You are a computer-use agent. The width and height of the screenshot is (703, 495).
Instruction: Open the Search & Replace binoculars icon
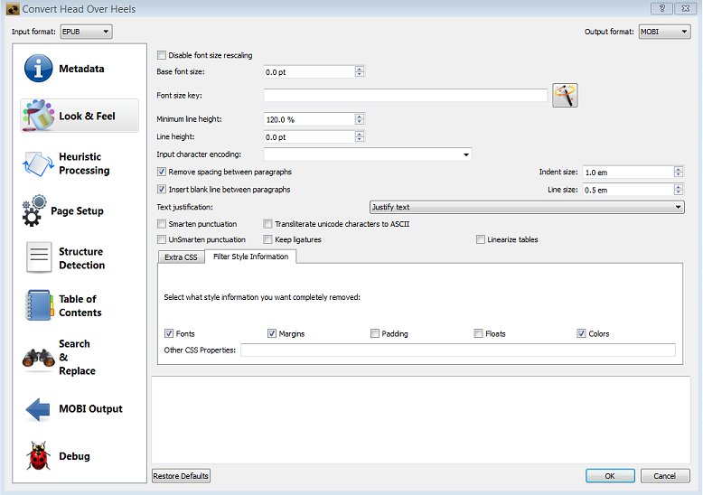coord(39,358)
